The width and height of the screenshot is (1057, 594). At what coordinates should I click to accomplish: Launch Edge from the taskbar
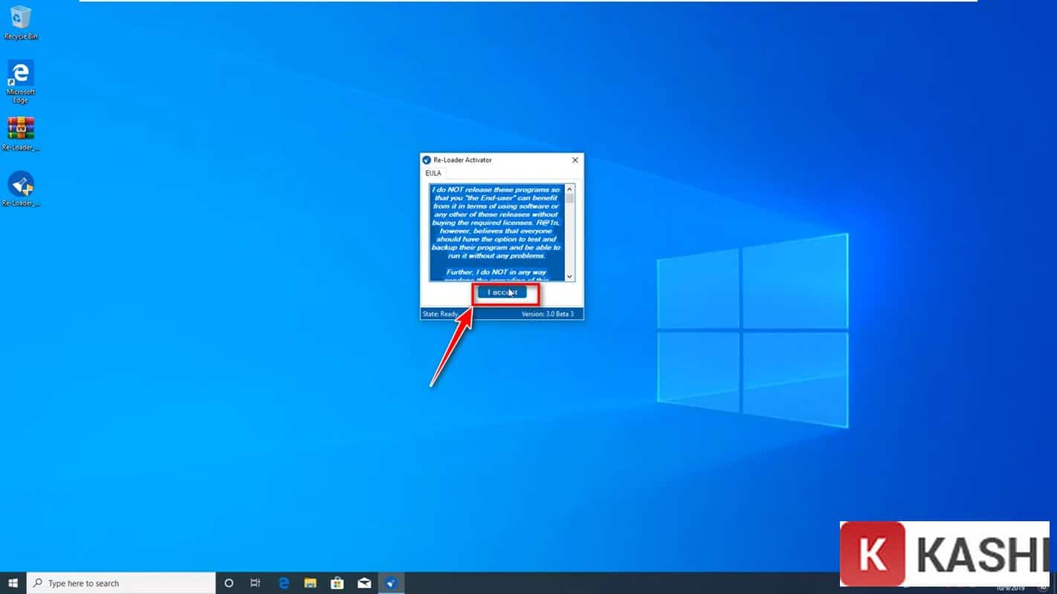(x=283, y=583)
